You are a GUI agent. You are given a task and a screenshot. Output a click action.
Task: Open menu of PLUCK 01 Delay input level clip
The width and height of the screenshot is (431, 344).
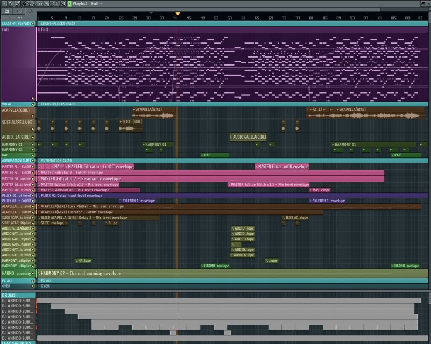[39, 196]
